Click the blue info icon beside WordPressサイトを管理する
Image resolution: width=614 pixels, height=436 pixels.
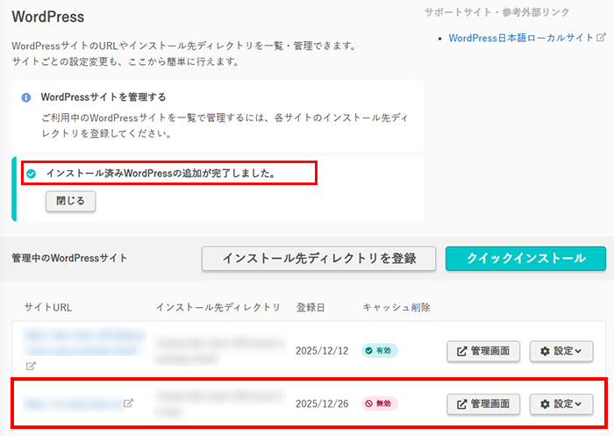26,97
